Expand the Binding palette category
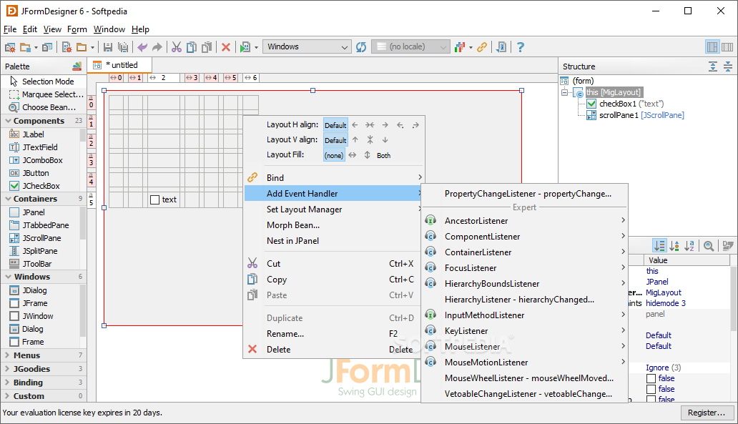 click(7, 383)
